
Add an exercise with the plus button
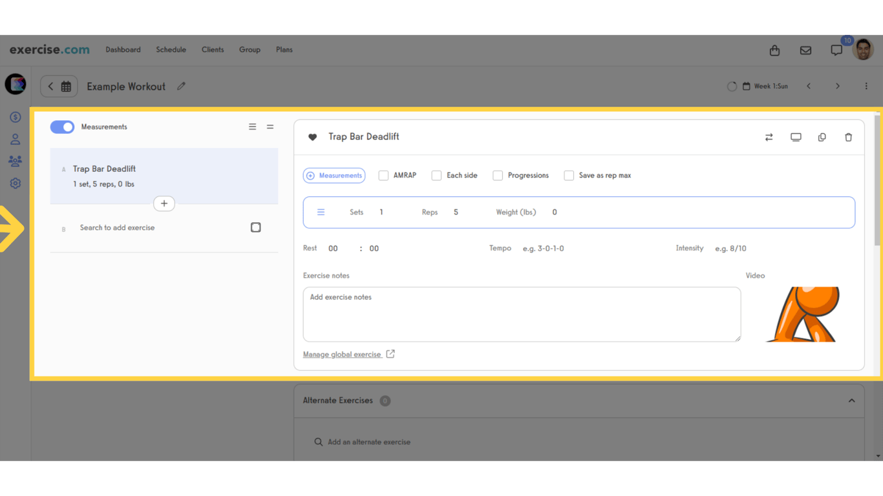click(164, 203)
